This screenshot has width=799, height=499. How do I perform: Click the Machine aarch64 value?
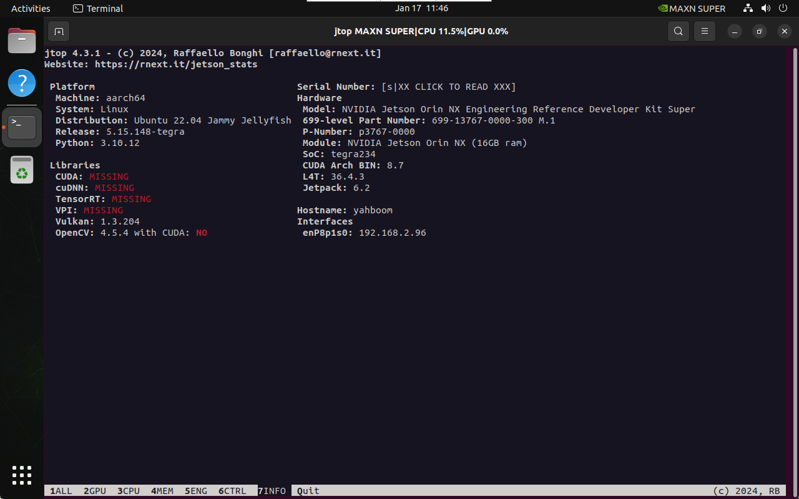point(125,98)
